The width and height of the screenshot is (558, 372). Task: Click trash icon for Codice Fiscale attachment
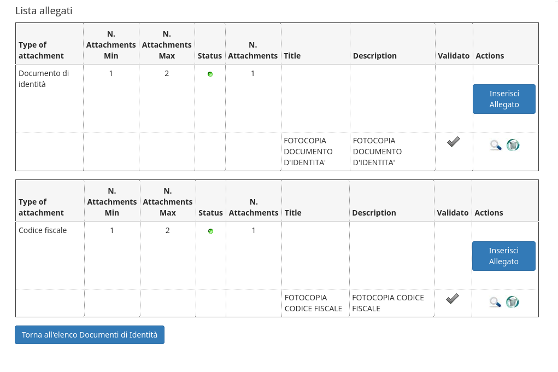pos(512,302)
